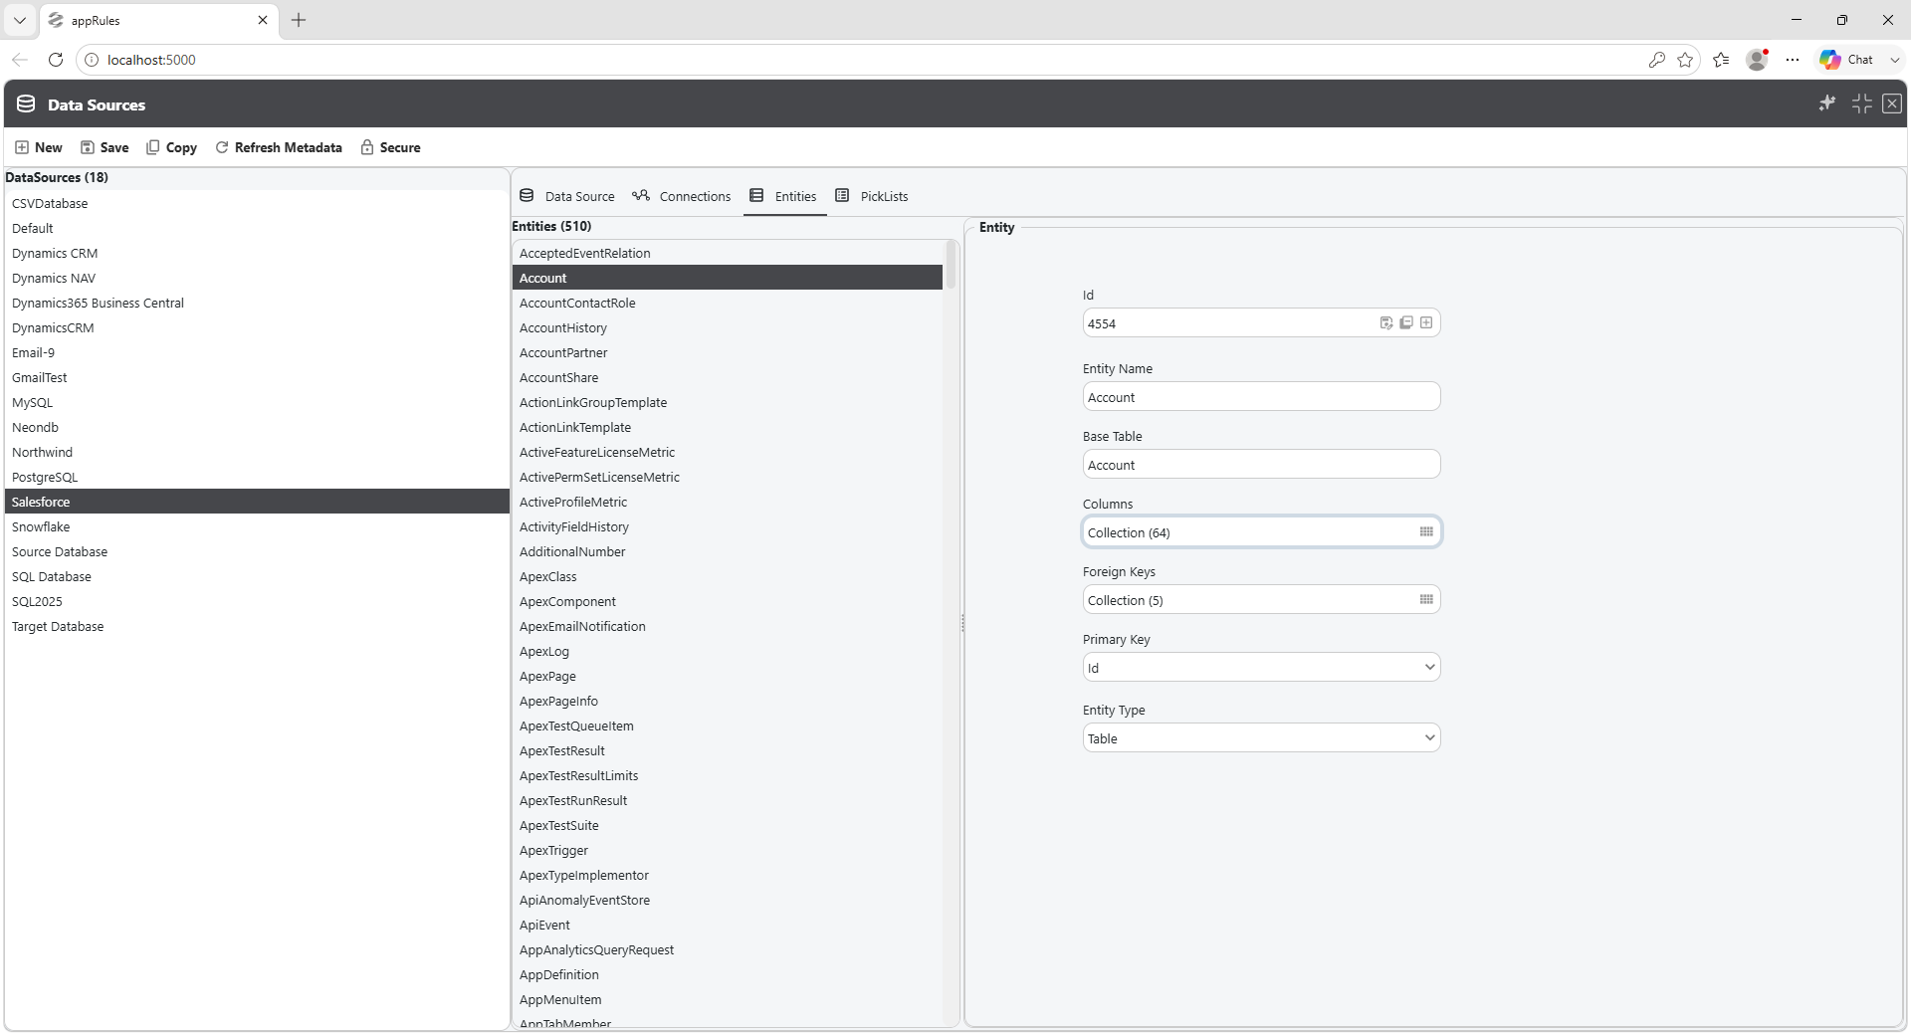Select the ActionLinkGroupTemplate entity

pyautogui.click(x=728, y=402)
